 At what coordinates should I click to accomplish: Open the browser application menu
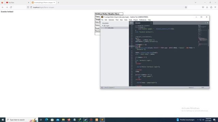(x=215, y=7)
